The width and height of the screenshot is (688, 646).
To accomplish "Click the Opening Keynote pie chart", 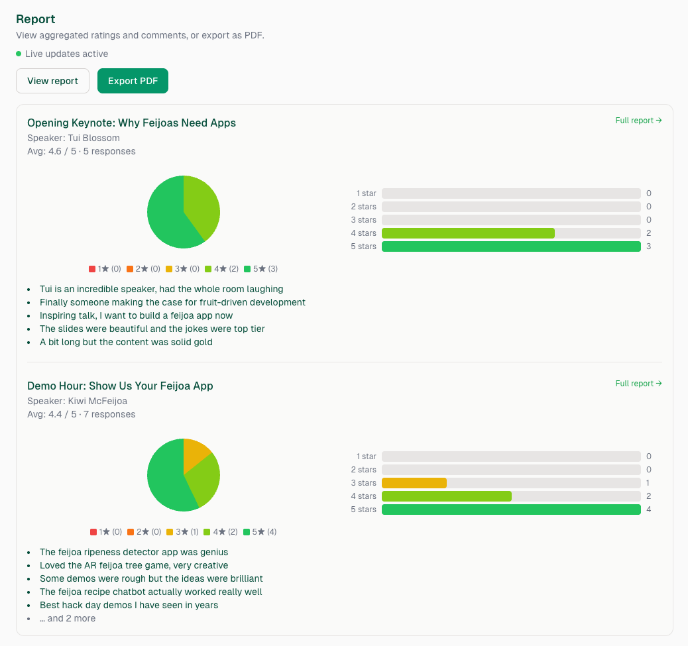I will [184, 211].
